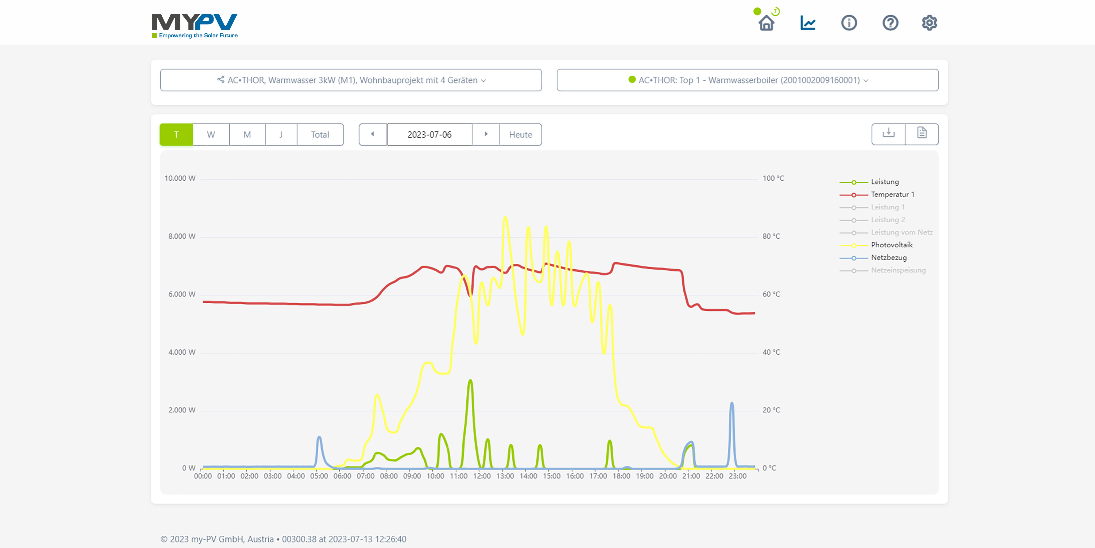The image size is (1095, 548).
Task: Open the help question mark icon
Action: click(890, 23)
